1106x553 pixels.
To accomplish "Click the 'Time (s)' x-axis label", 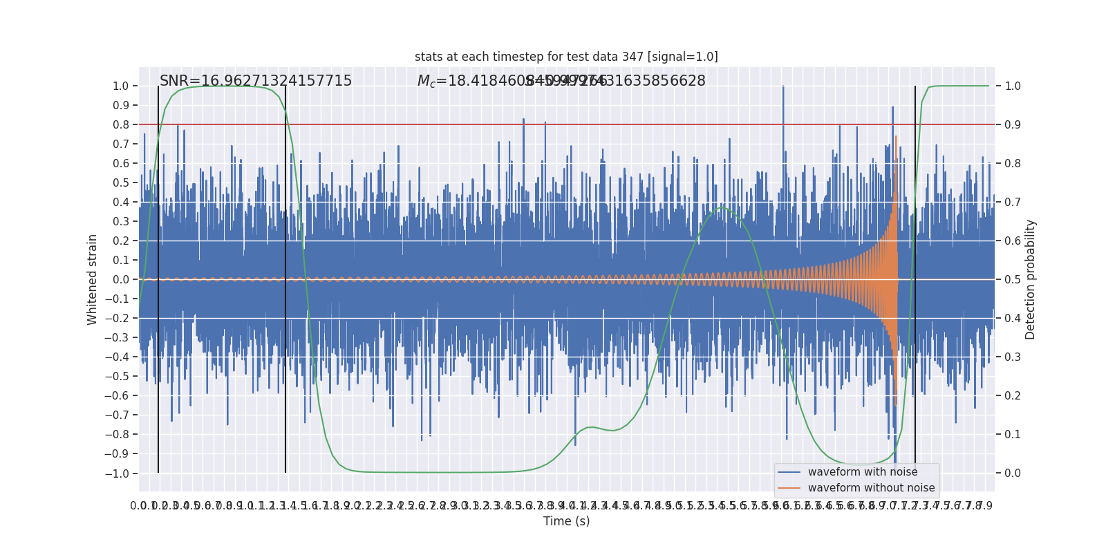I will coord(566,521).
